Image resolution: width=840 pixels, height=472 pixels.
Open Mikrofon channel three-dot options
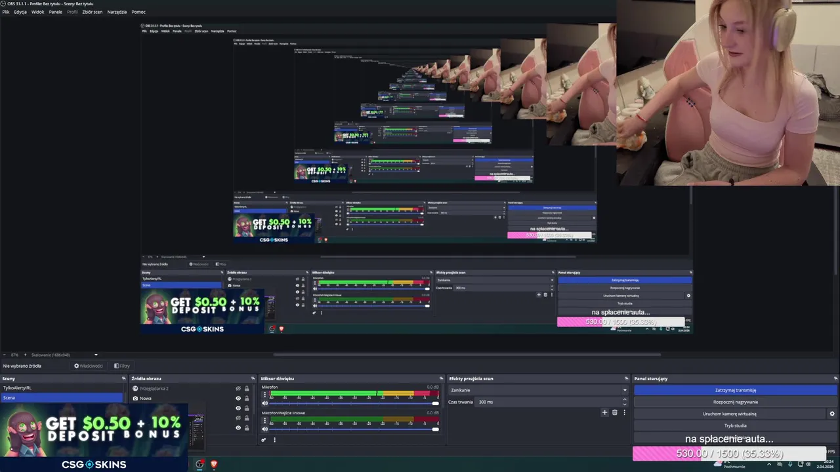pyautogui.click(x=265, y=395)
